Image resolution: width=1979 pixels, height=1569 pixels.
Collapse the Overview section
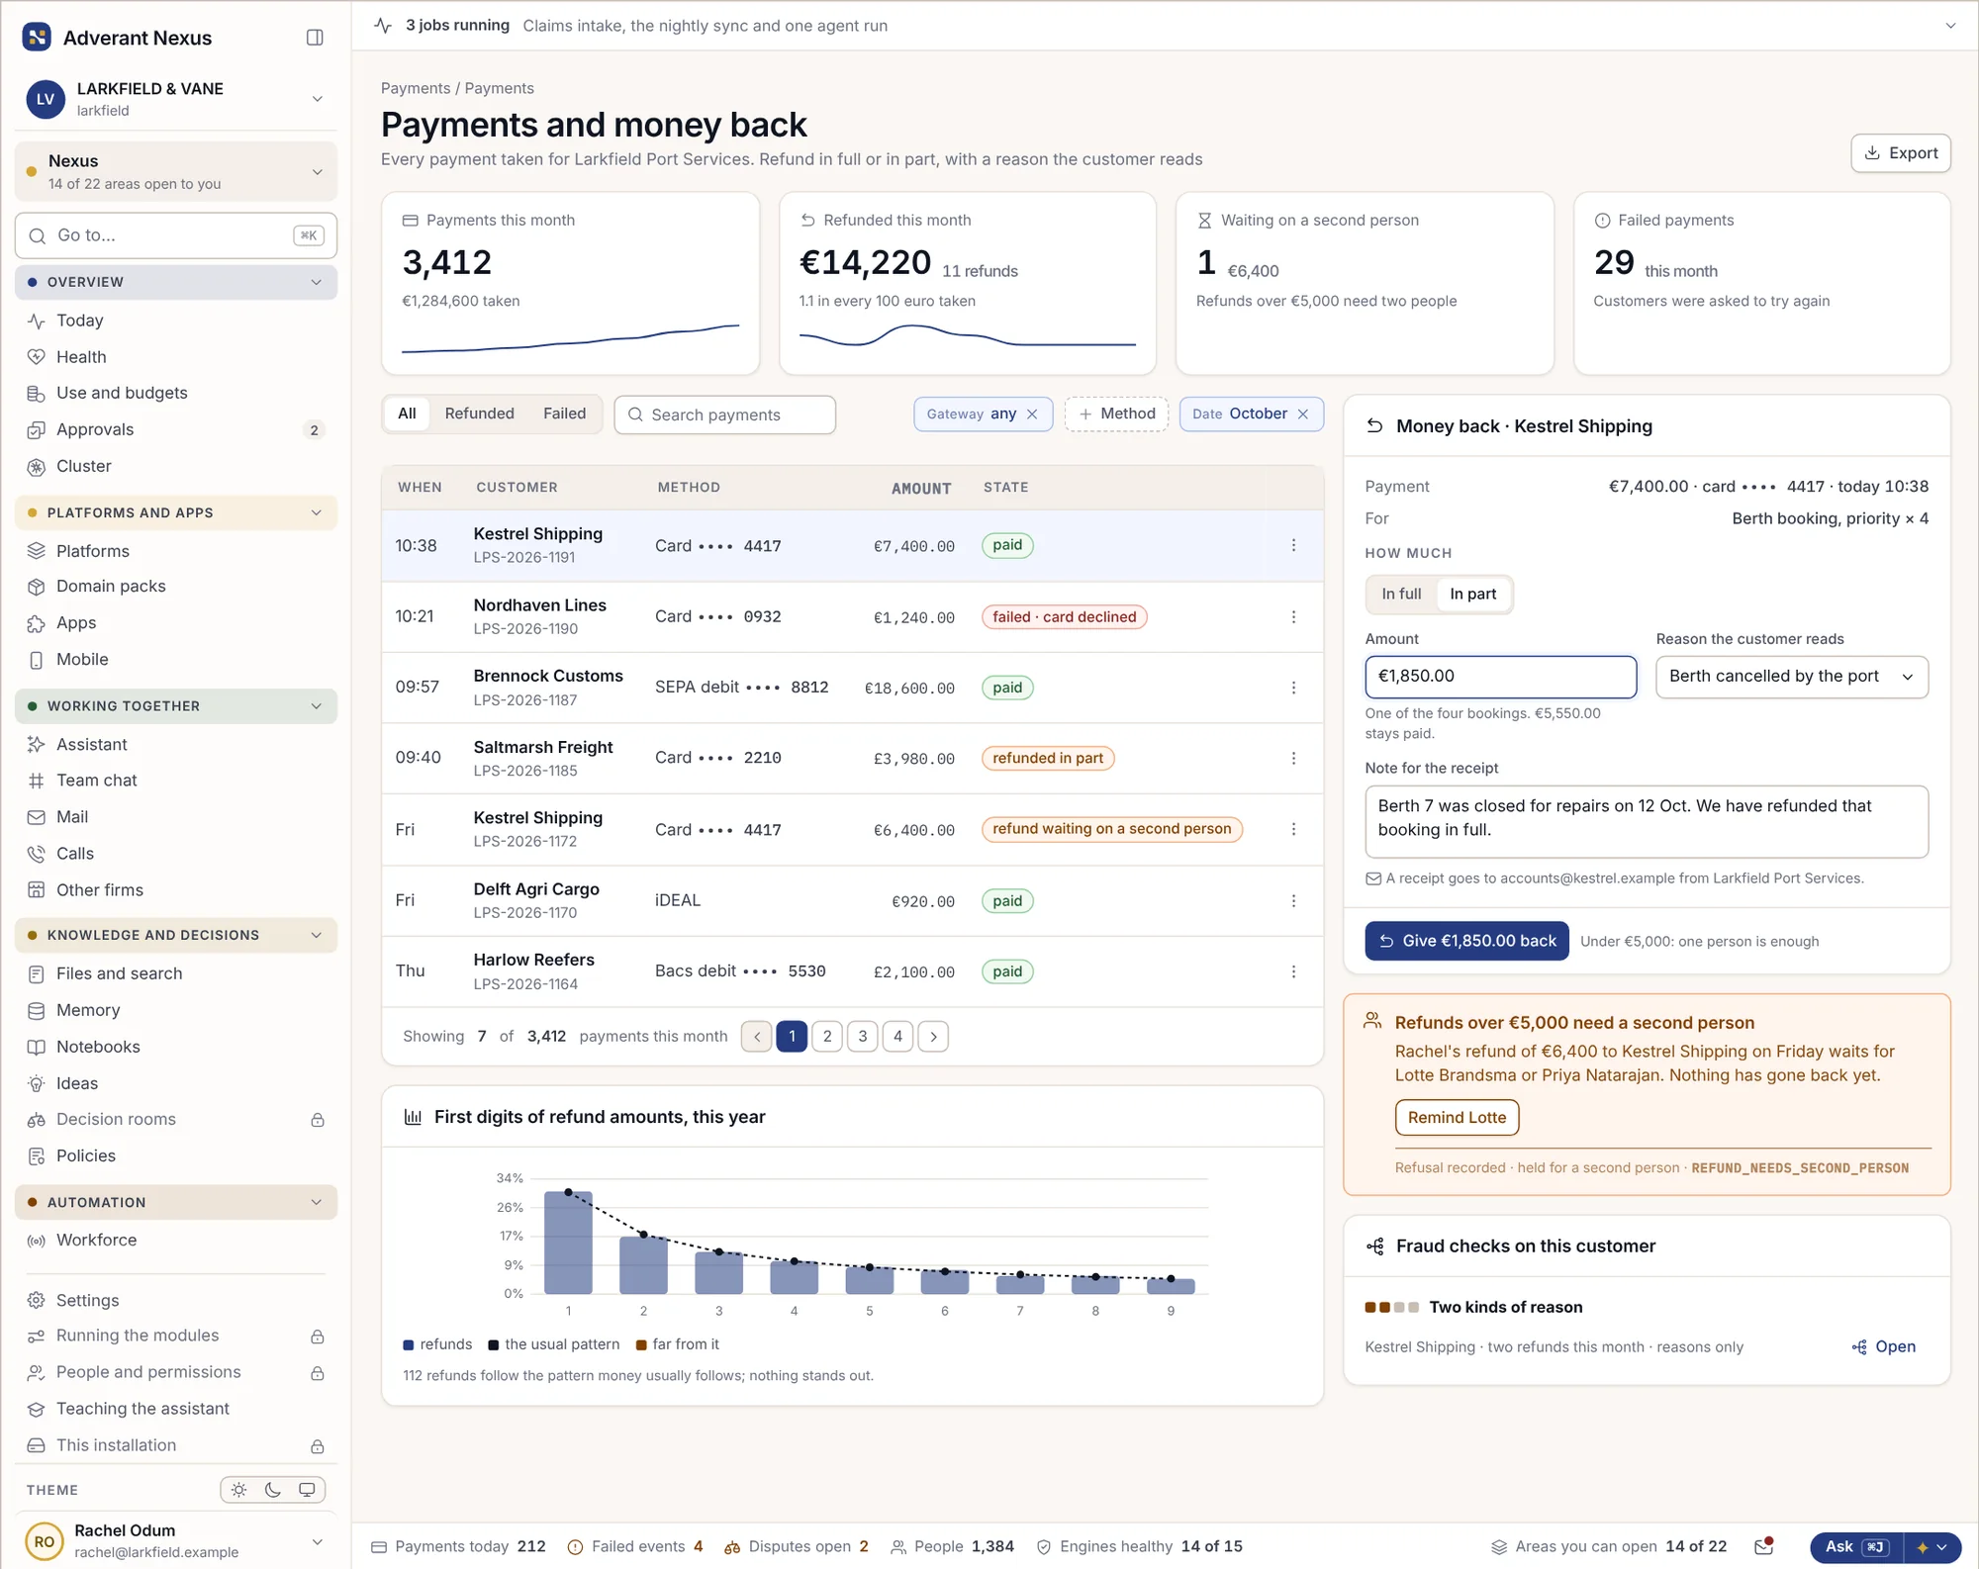(x=176, y=283)
